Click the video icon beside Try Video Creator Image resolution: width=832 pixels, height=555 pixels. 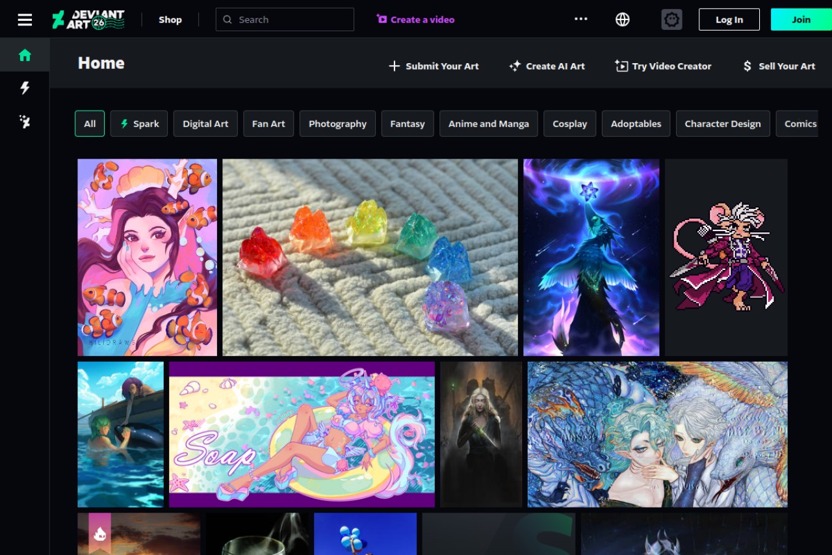click(621, 66)
